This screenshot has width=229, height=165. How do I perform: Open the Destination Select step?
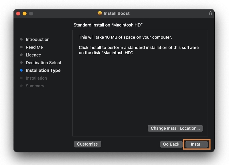tap(44, 63)
